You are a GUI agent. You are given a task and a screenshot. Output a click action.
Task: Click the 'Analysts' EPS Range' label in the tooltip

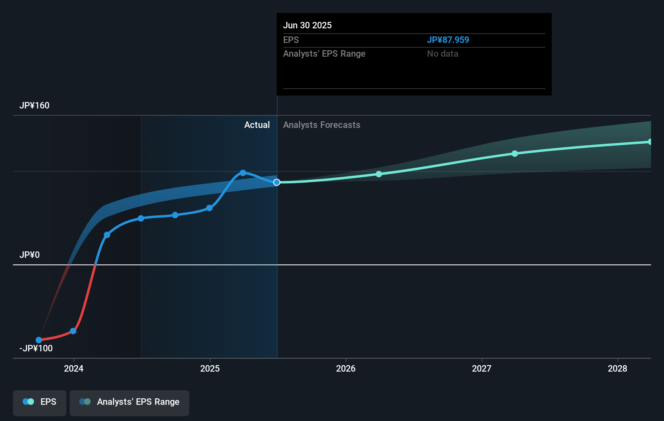324,53
